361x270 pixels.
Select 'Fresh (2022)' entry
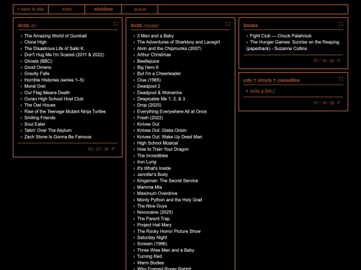(150, 117)
